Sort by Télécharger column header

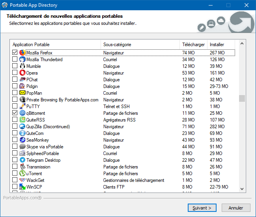click(193, 45)
